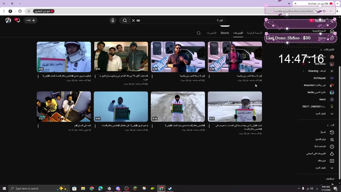Expand the الاشتراكات subscriptions section arrow
341x192 pixels.
321,50
